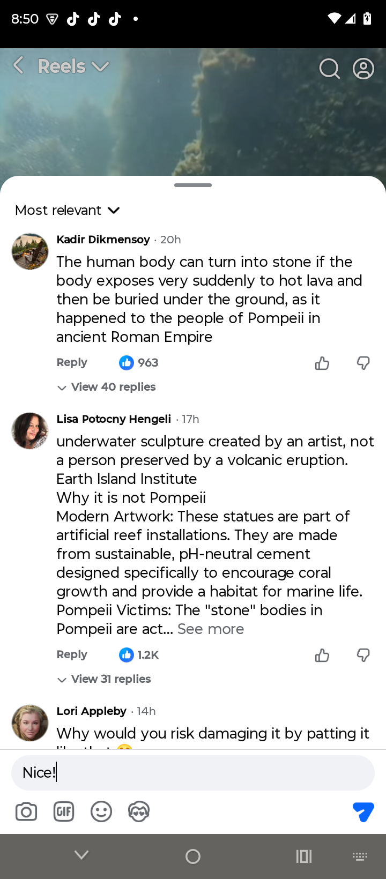Go back using the header arrow

[x=19, y=66]
